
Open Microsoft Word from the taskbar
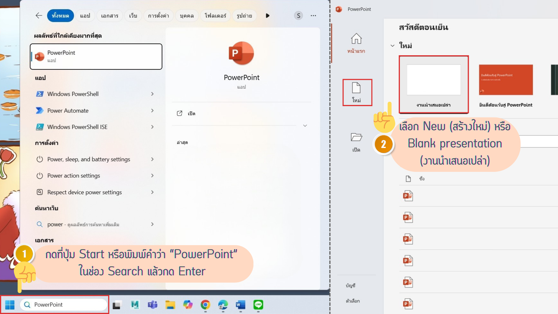click(x=241, y=305)
